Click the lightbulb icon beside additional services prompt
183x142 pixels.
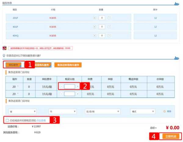click(3, 55)
